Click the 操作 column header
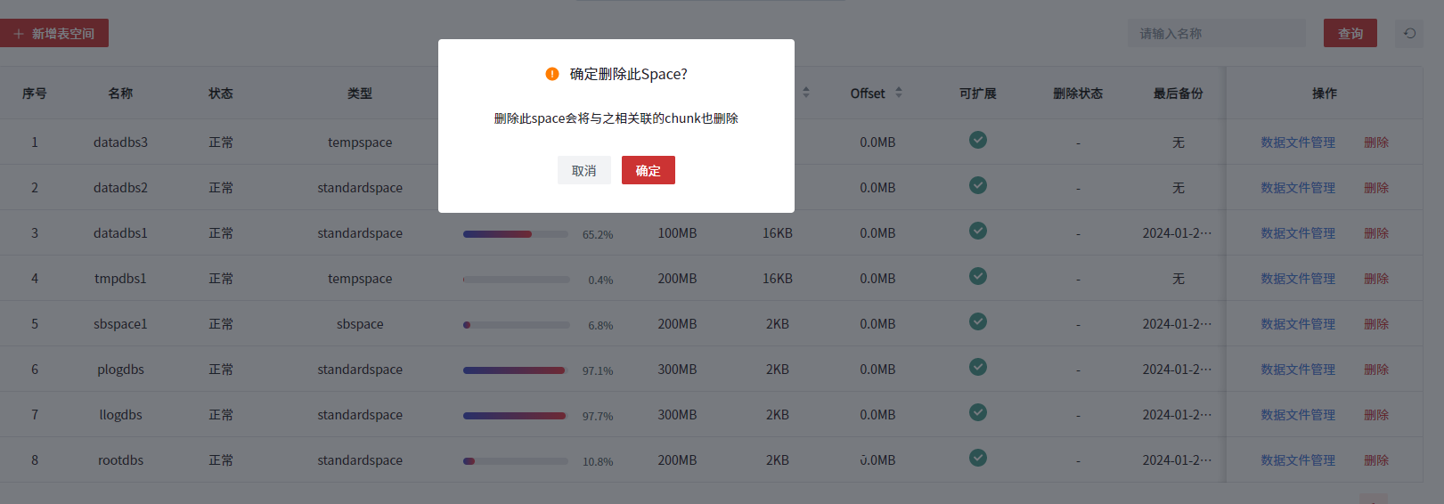 tap(1324, 93)
